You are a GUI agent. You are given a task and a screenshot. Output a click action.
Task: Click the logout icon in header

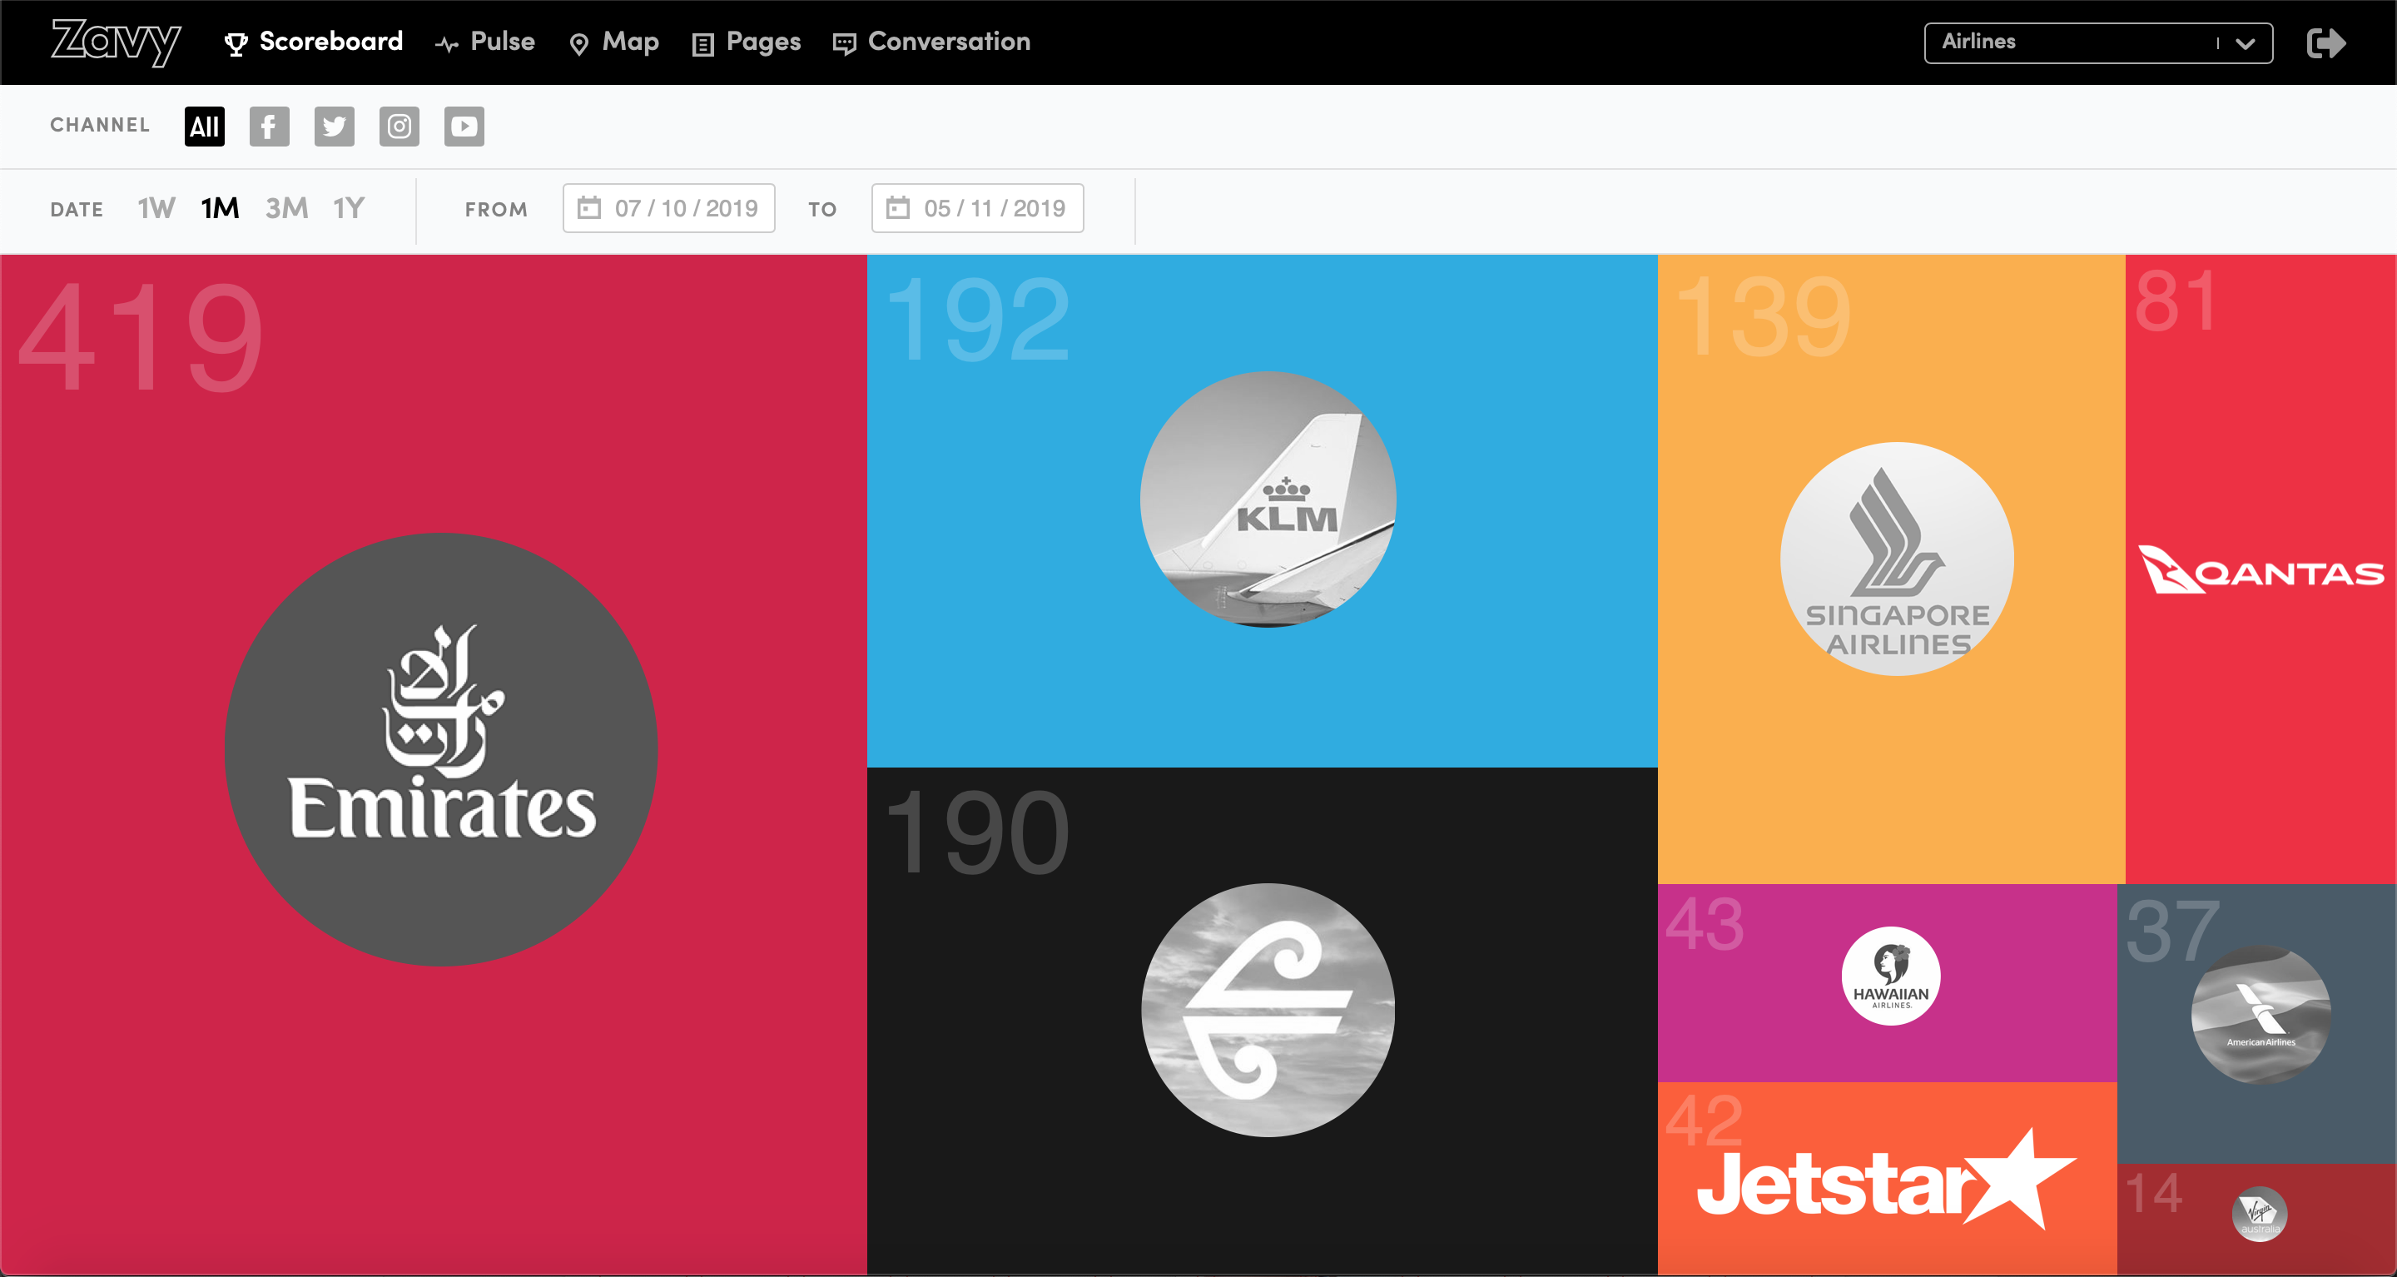point(2325,42)
